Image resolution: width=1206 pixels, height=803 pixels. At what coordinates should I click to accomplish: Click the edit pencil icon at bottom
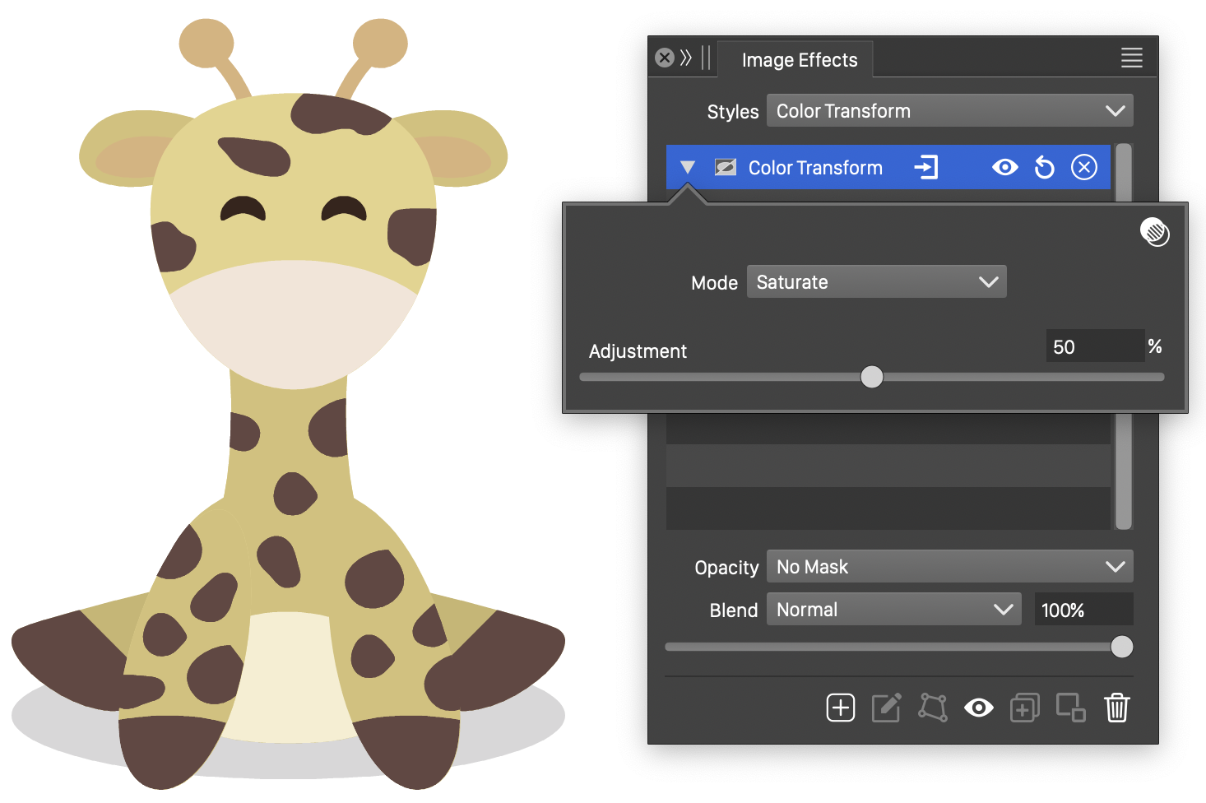(x=886, y=708)
